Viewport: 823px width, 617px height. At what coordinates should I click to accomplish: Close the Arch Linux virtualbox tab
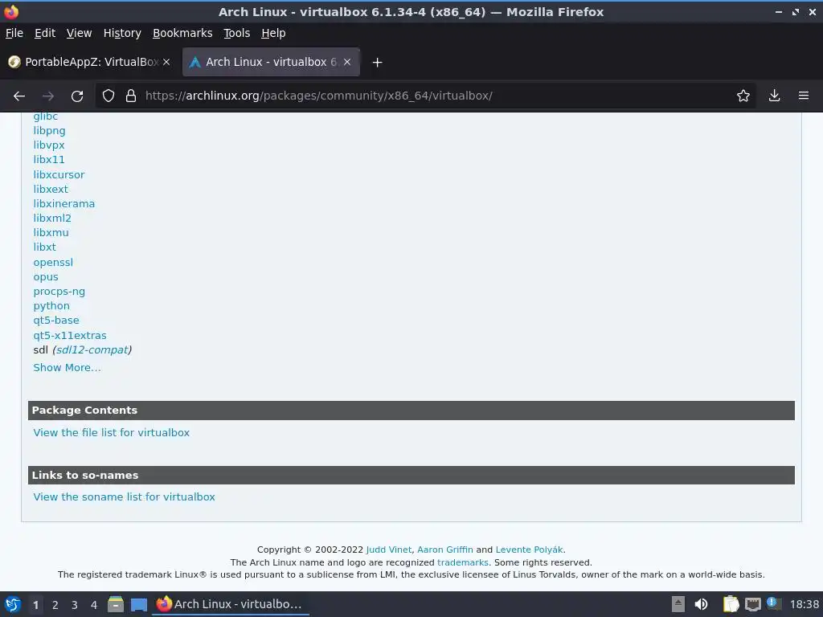coord(347,62)
